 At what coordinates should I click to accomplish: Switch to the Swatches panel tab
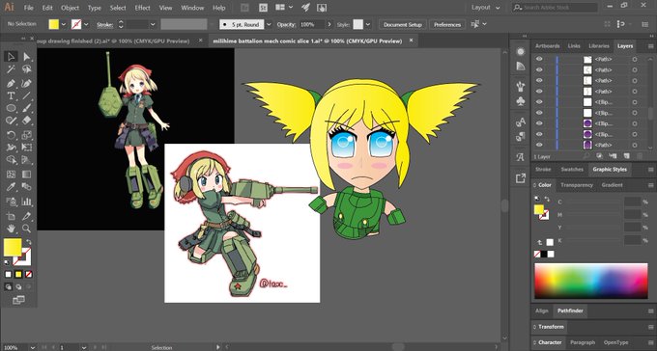coord(572,170)
